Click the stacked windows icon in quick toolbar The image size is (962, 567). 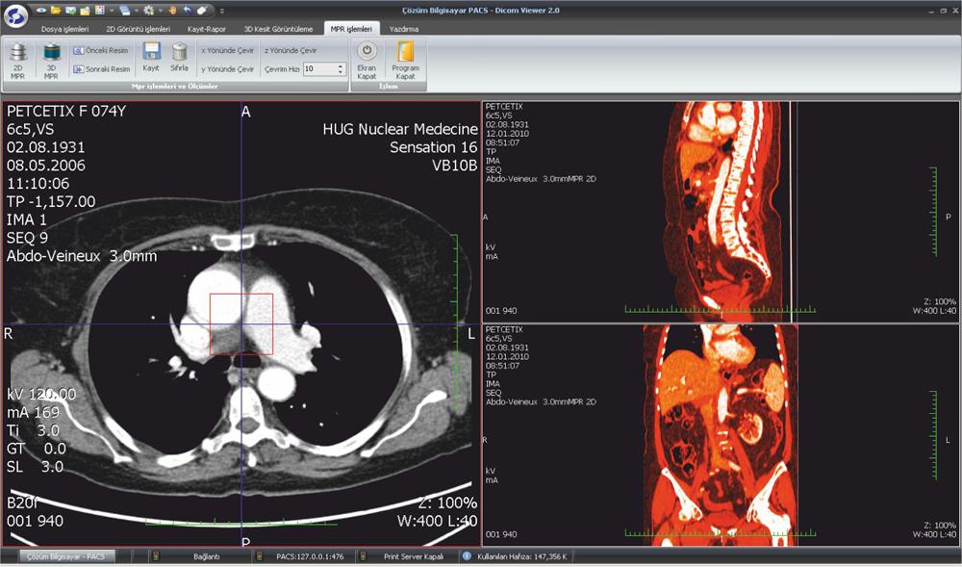point(124,11)
